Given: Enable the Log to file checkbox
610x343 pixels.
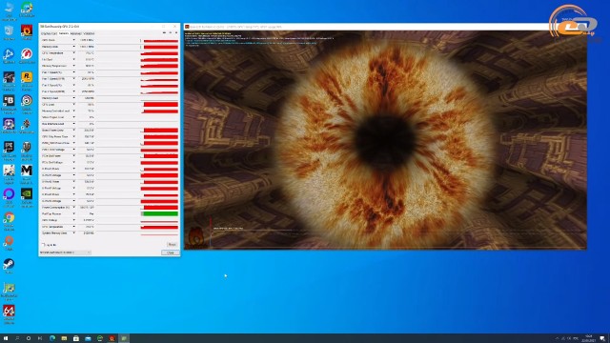Looking at the screenshot, I should tap(43, 245).
